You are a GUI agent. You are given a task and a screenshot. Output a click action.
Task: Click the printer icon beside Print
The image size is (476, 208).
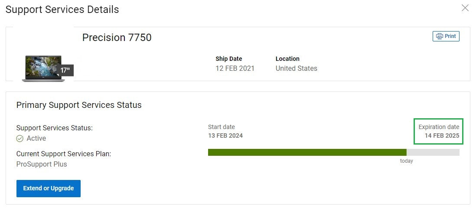[440, 36]
